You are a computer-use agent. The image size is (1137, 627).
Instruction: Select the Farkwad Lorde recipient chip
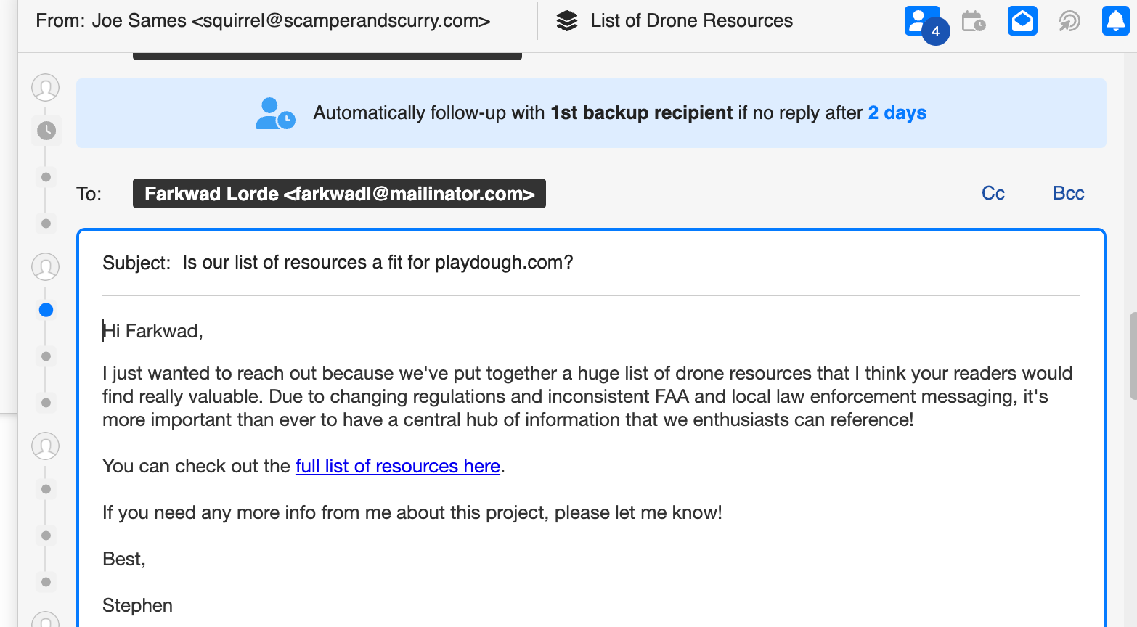point(339,194)
